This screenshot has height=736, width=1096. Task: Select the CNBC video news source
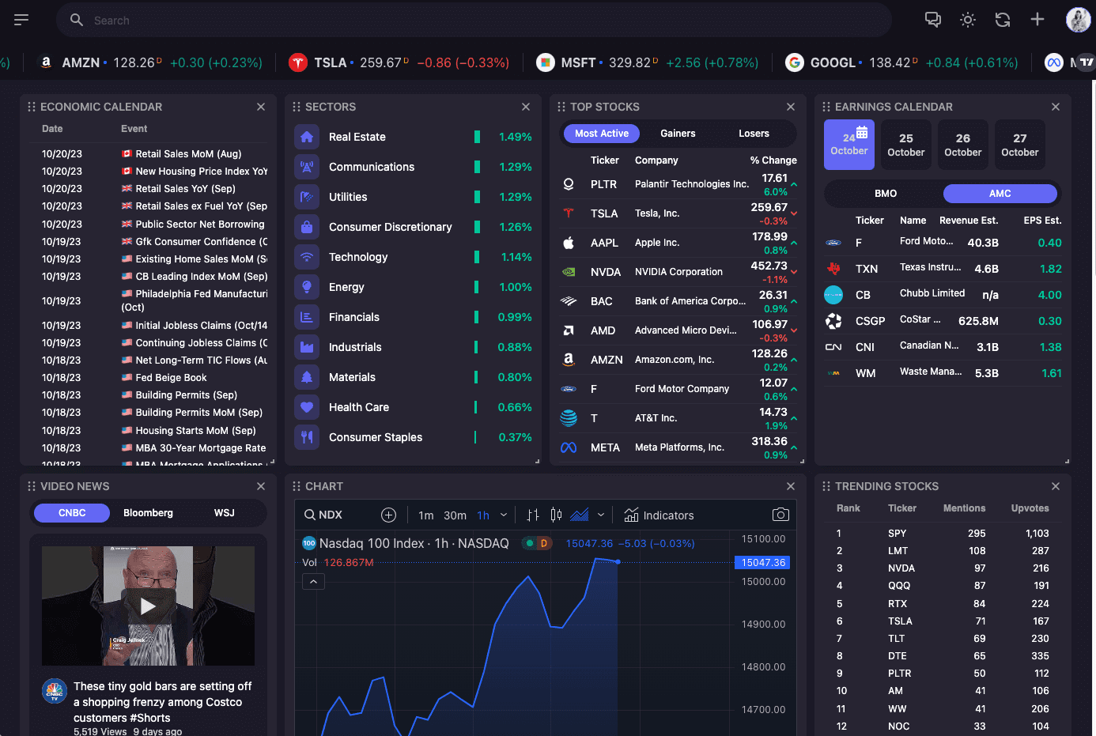tap(72, 513)
